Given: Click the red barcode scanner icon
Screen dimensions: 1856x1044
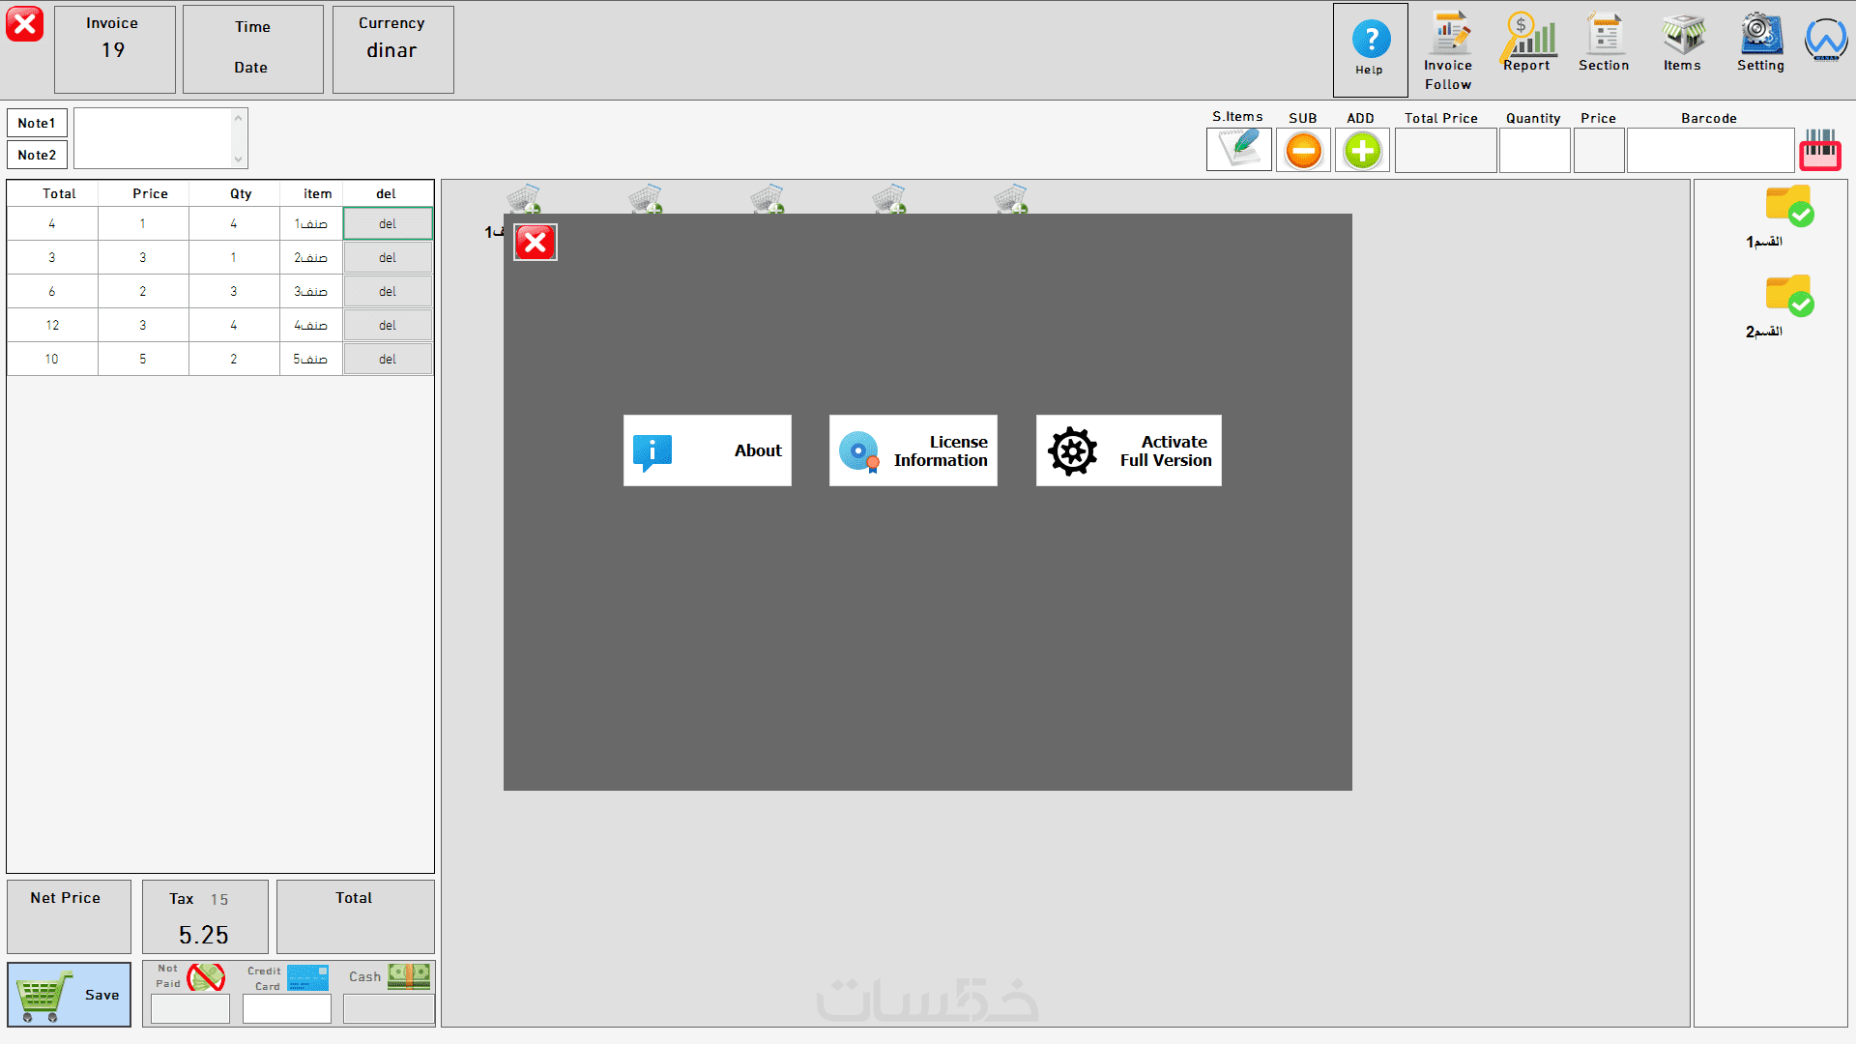Looking at the screenshot, I should point(1819,150).
